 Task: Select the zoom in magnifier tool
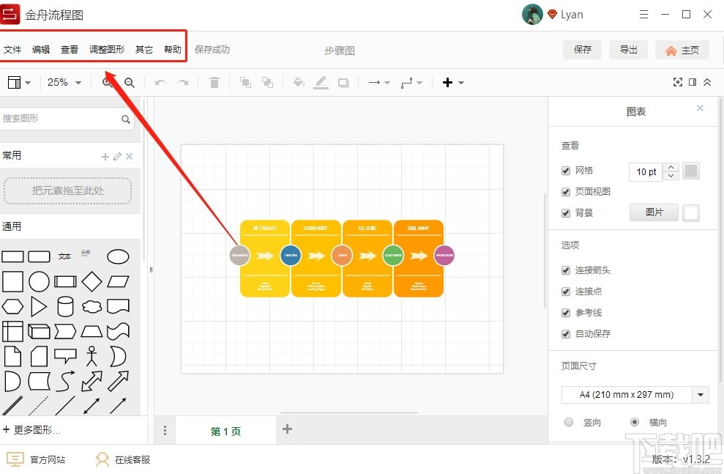(x=108, y=82)
